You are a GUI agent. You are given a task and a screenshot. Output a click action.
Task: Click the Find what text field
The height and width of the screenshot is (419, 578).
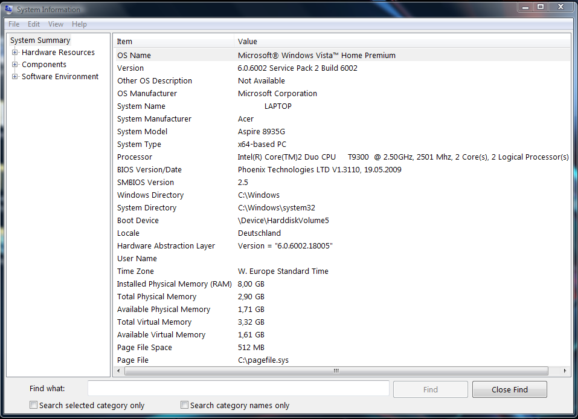(238, 388)
